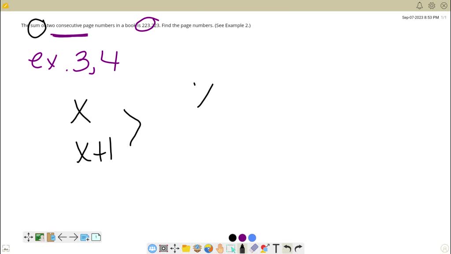This screenshot has width=451, height=254.
Task: Choose the blue pen color
Action: [252, 238]
